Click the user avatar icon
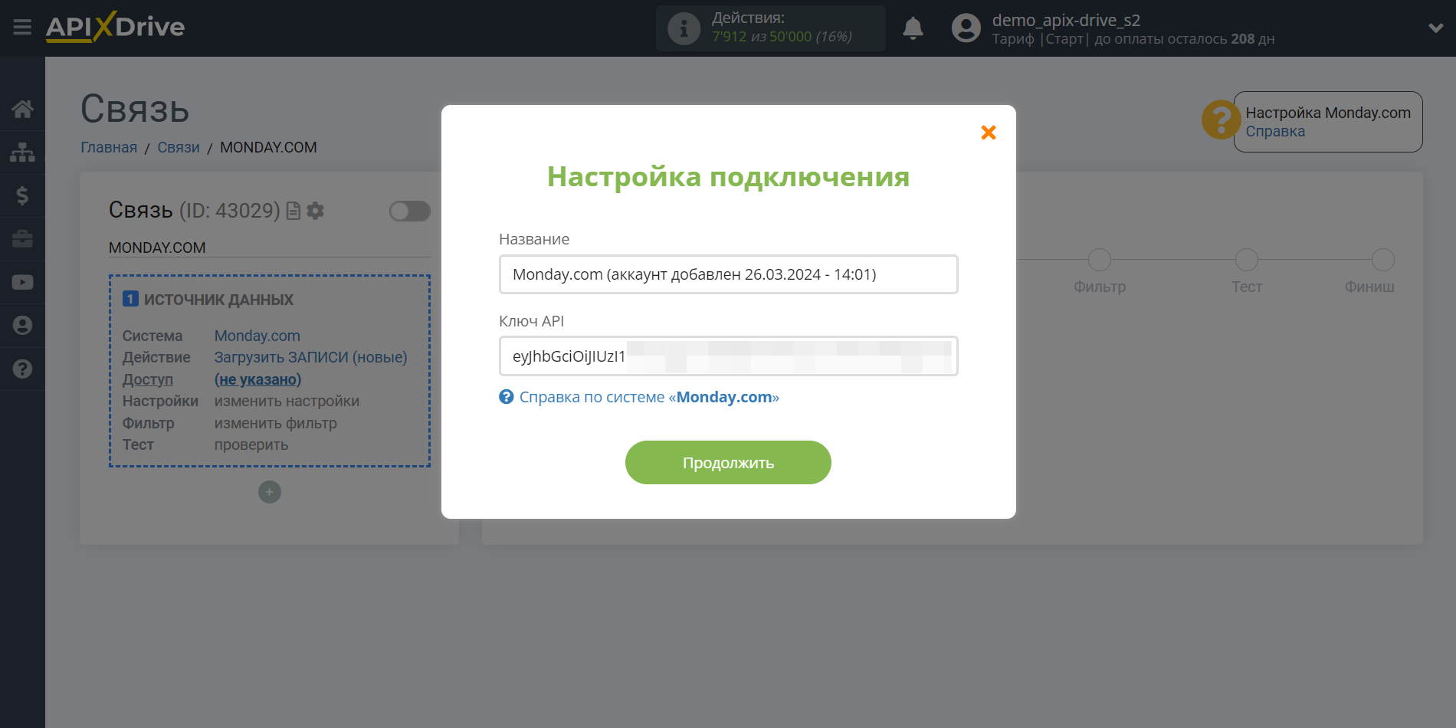This screenshot has width=1456, height=728. 966,28
